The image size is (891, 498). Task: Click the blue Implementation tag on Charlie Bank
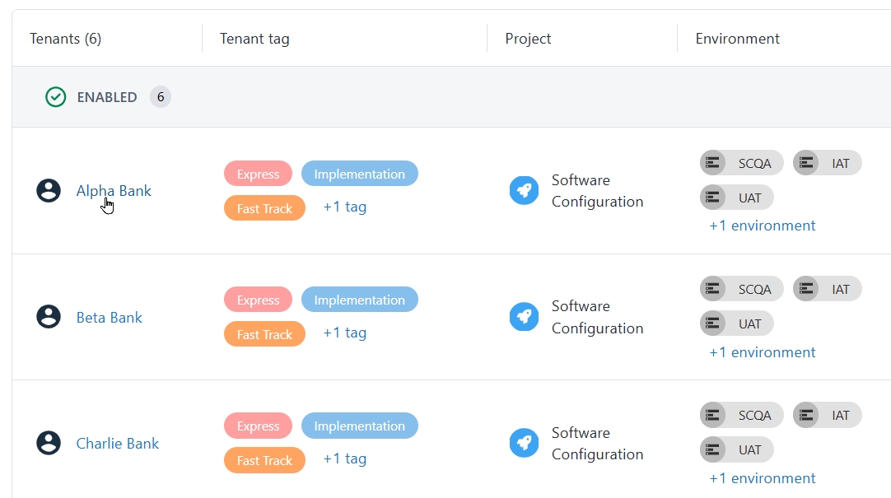[359, 426]
